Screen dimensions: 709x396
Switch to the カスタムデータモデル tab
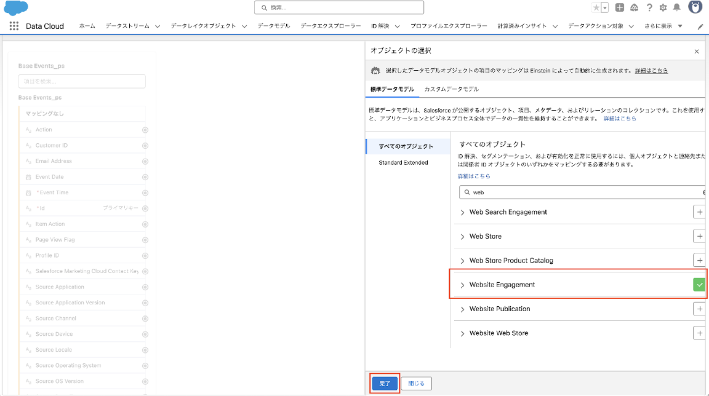coord(451,89)
